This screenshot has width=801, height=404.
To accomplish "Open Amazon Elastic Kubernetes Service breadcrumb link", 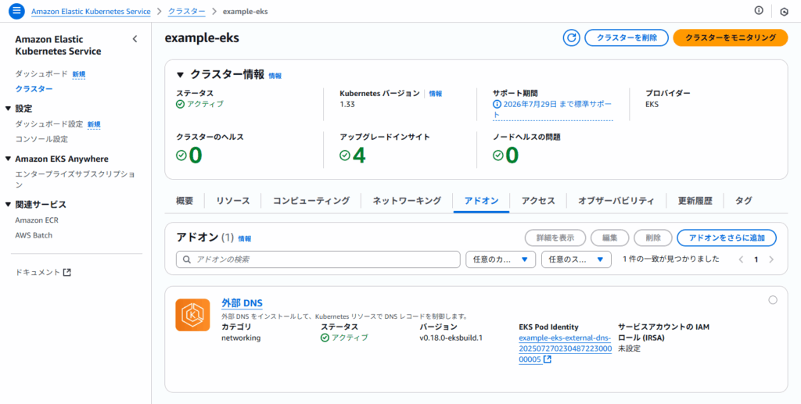I will pyautogui.click(x=91, y=11).
